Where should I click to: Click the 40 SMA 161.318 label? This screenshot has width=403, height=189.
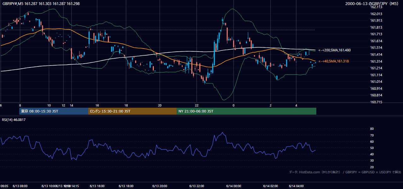[x=334, y=61]
